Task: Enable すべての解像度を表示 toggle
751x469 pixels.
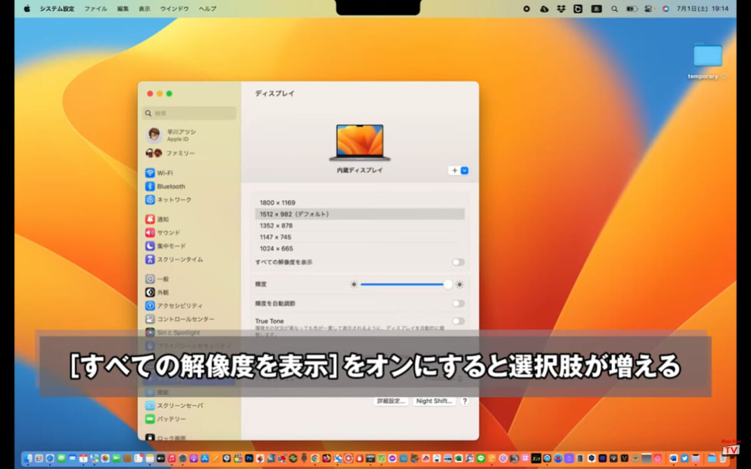Action: (458, 263)
